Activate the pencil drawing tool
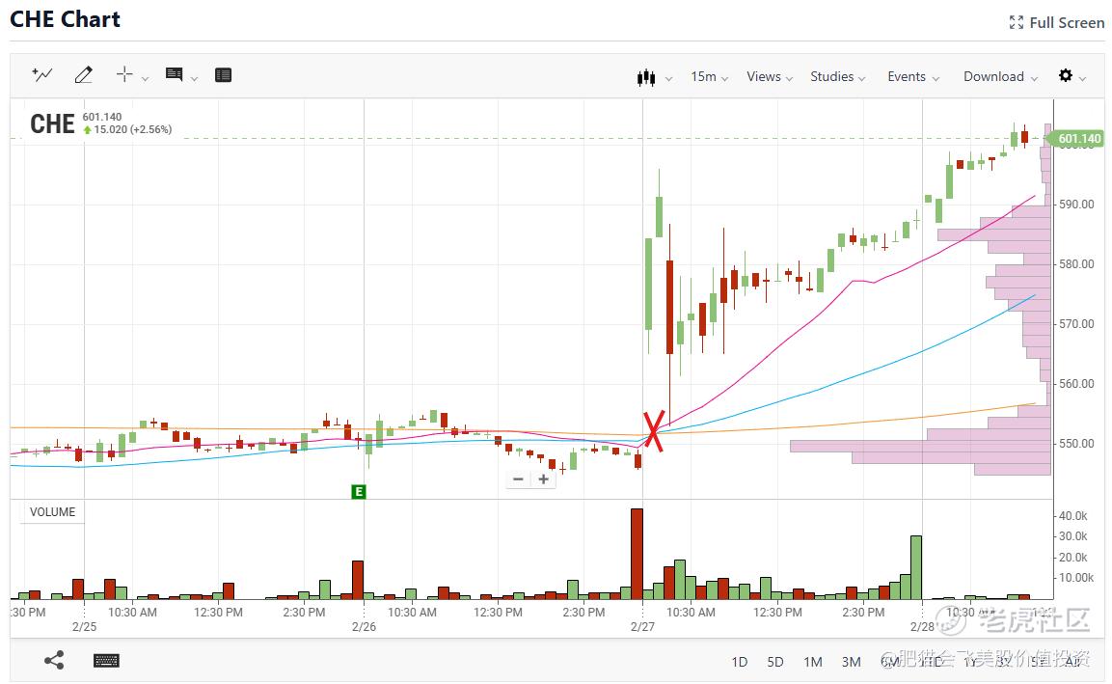This screenshot has width=1112, height=684. 84,74
